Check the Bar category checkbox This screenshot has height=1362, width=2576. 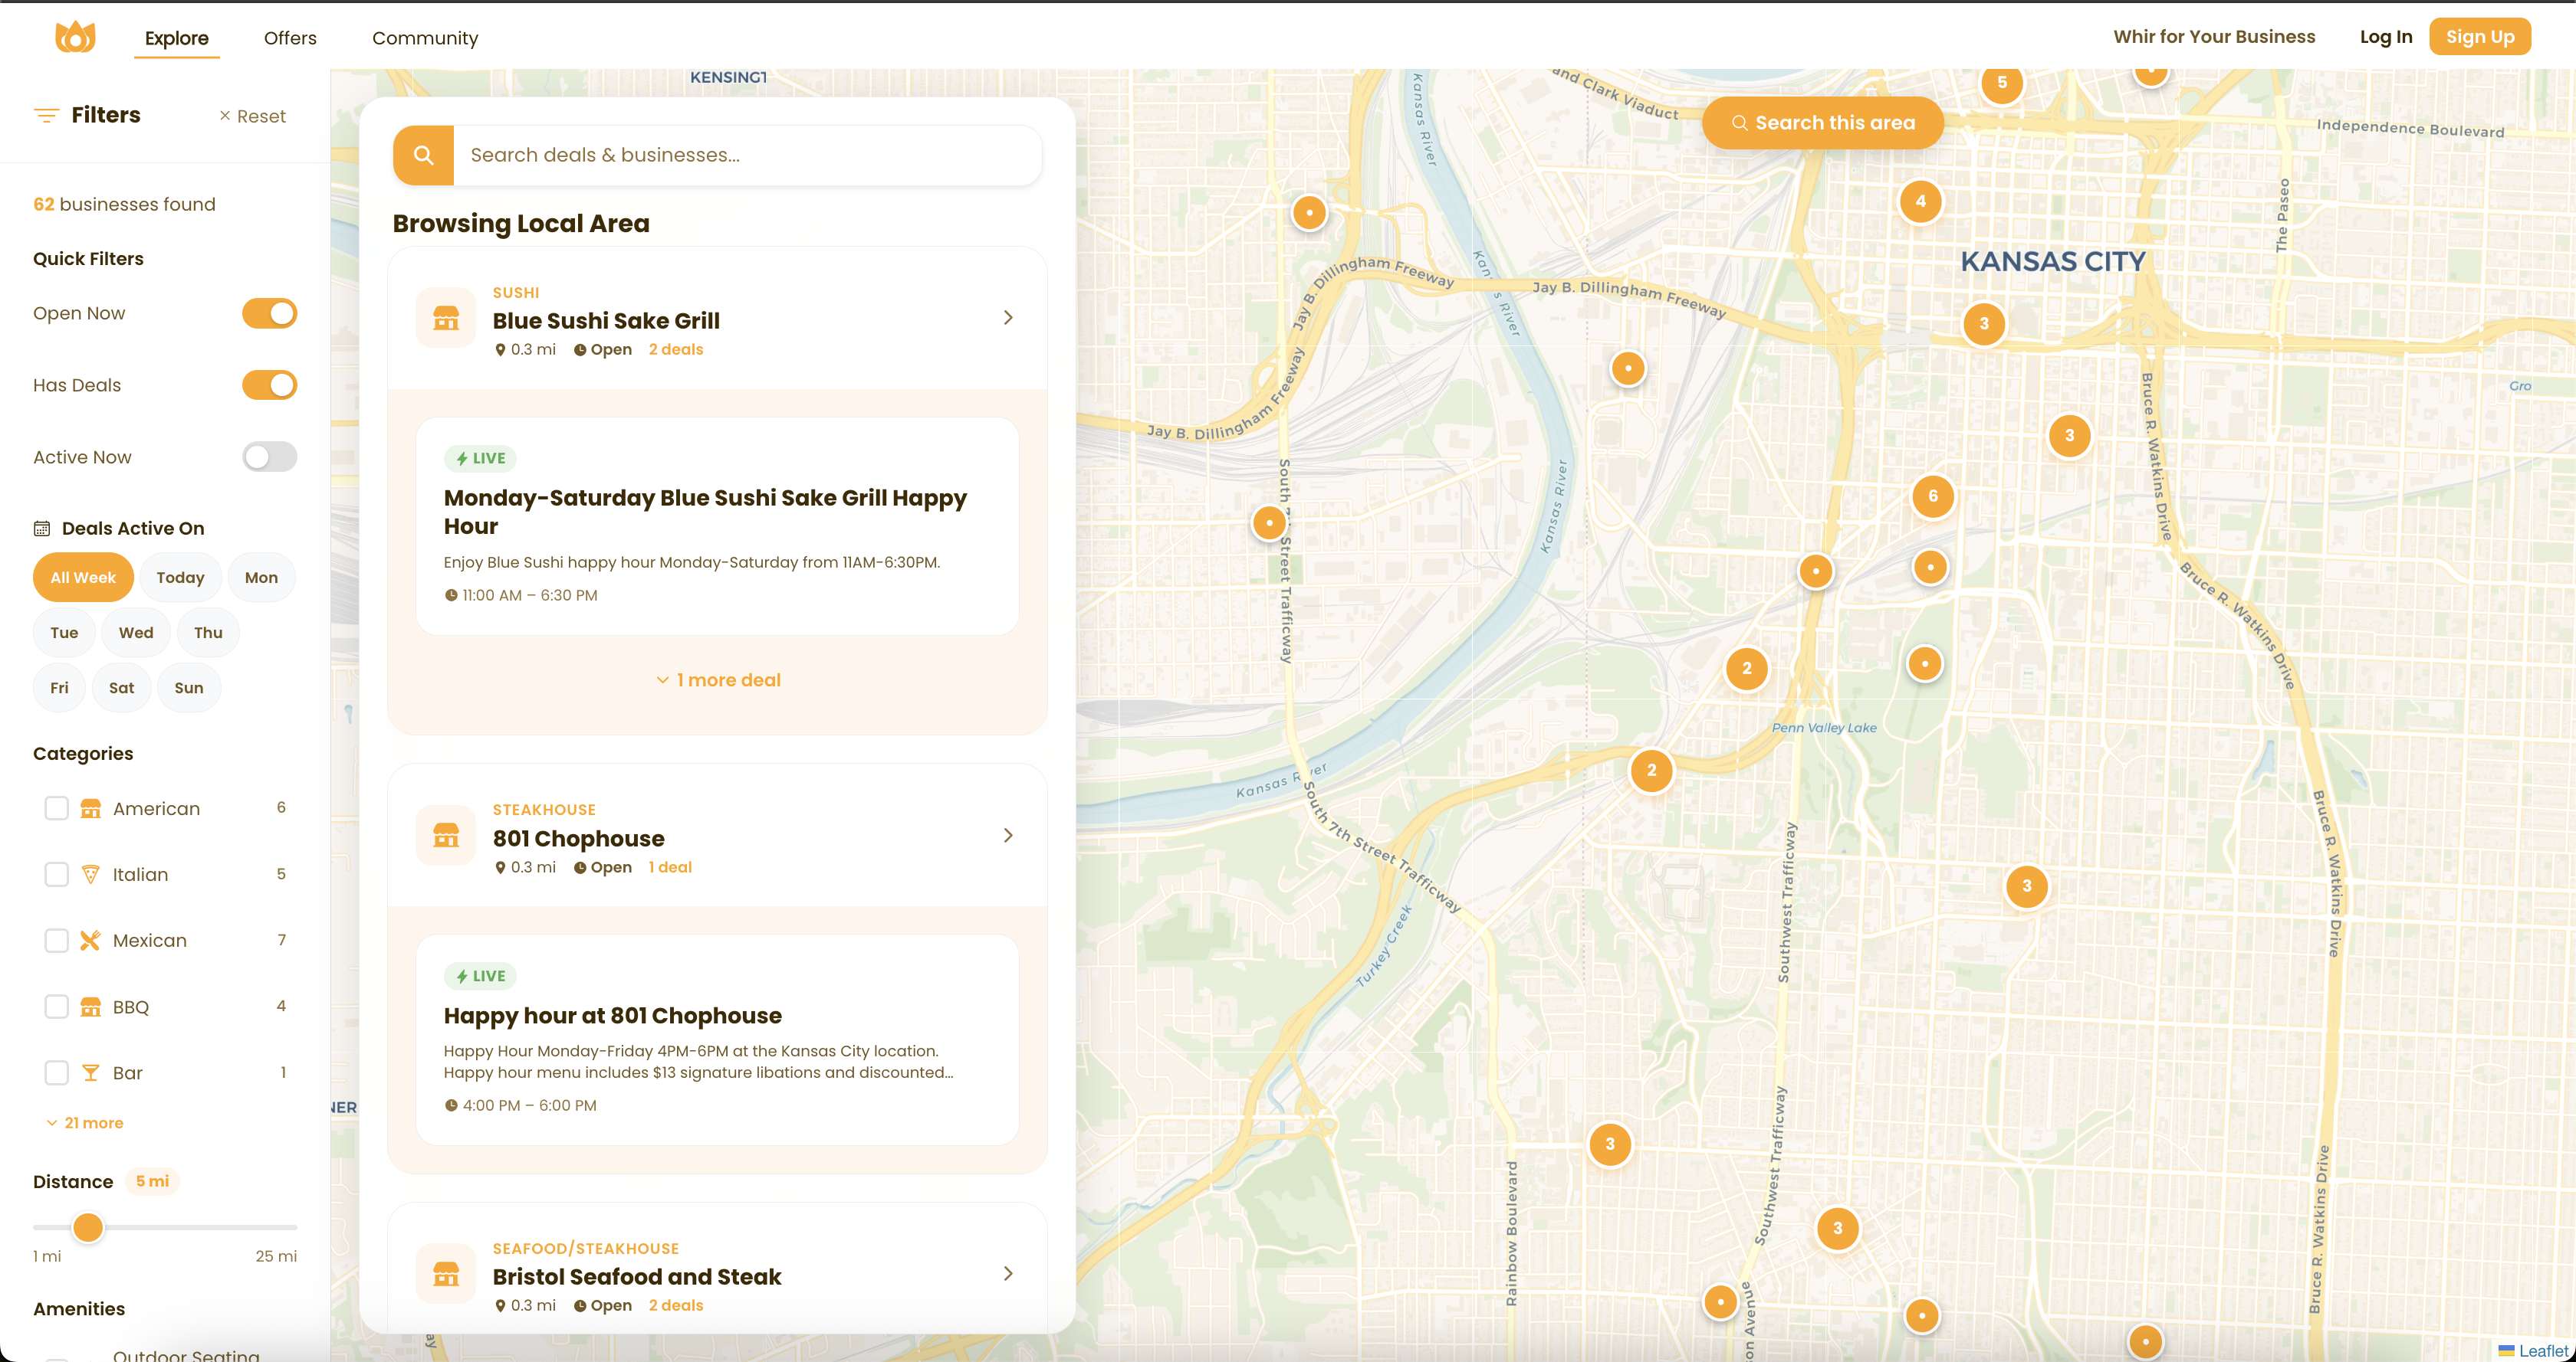tap(56, 1073)
